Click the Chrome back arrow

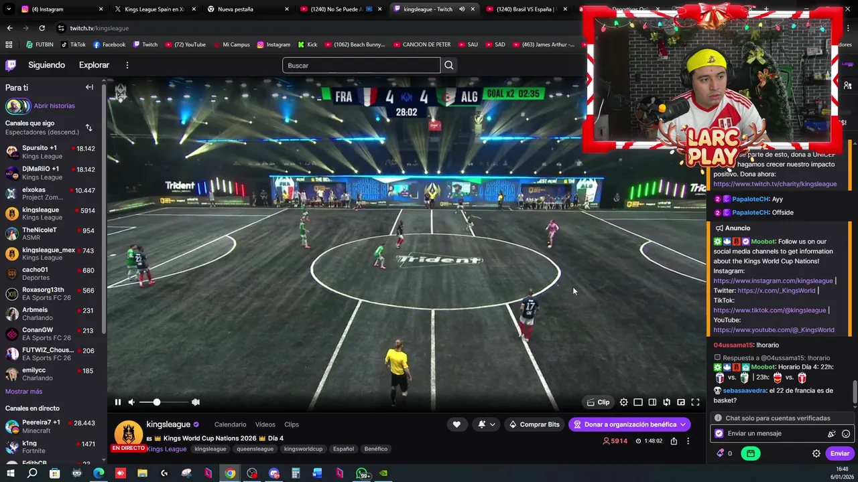tap(9, 28)
